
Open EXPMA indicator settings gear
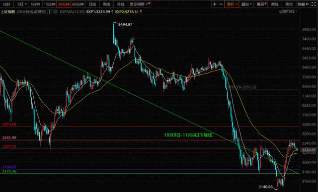(55, 12)
